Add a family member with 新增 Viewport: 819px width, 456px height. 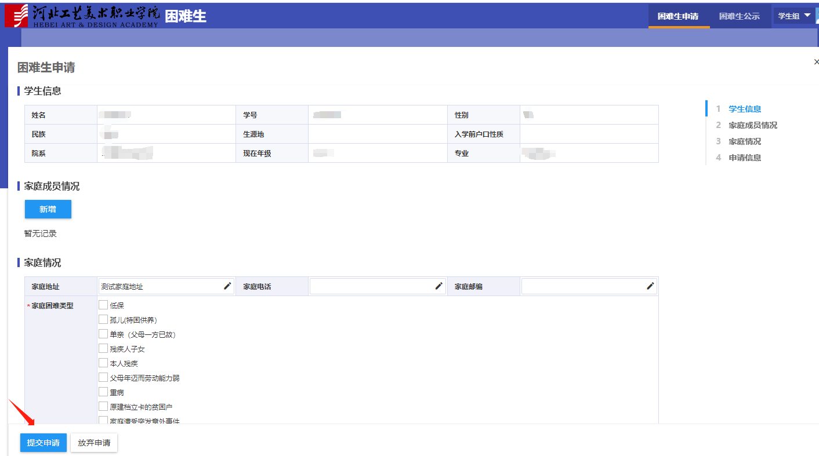[48, 209]
